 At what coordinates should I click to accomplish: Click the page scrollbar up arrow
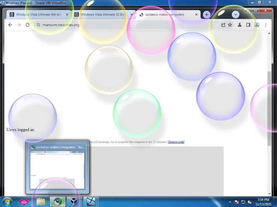coord(269,33)
